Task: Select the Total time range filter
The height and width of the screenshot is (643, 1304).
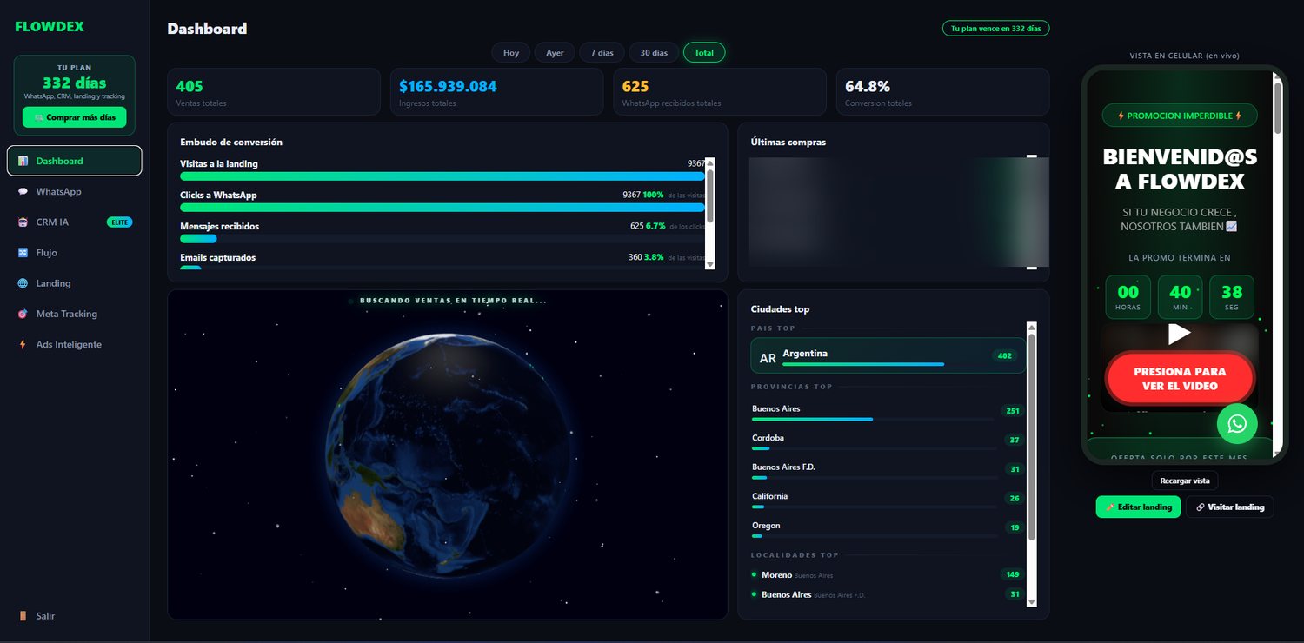Action: tap(704, 52)
